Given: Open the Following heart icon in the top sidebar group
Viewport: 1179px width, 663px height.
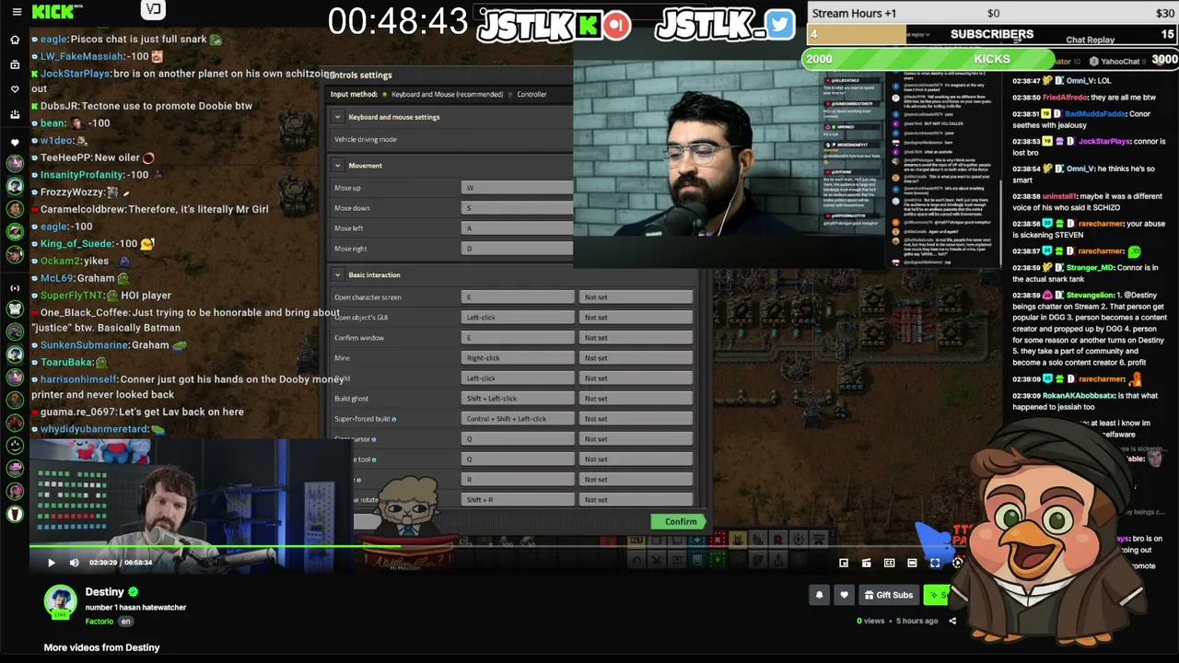Looking at the screenshot, I should pos(15,90).
